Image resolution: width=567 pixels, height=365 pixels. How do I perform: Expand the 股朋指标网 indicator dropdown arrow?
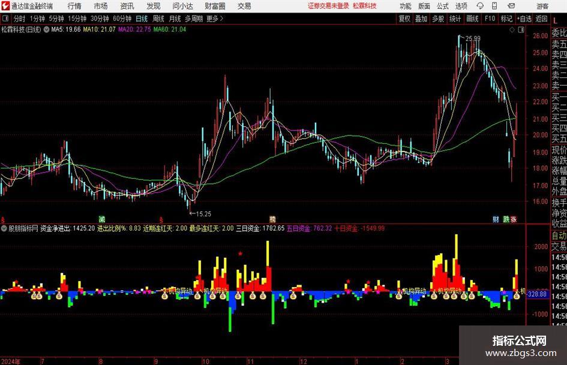coord(4,229)
